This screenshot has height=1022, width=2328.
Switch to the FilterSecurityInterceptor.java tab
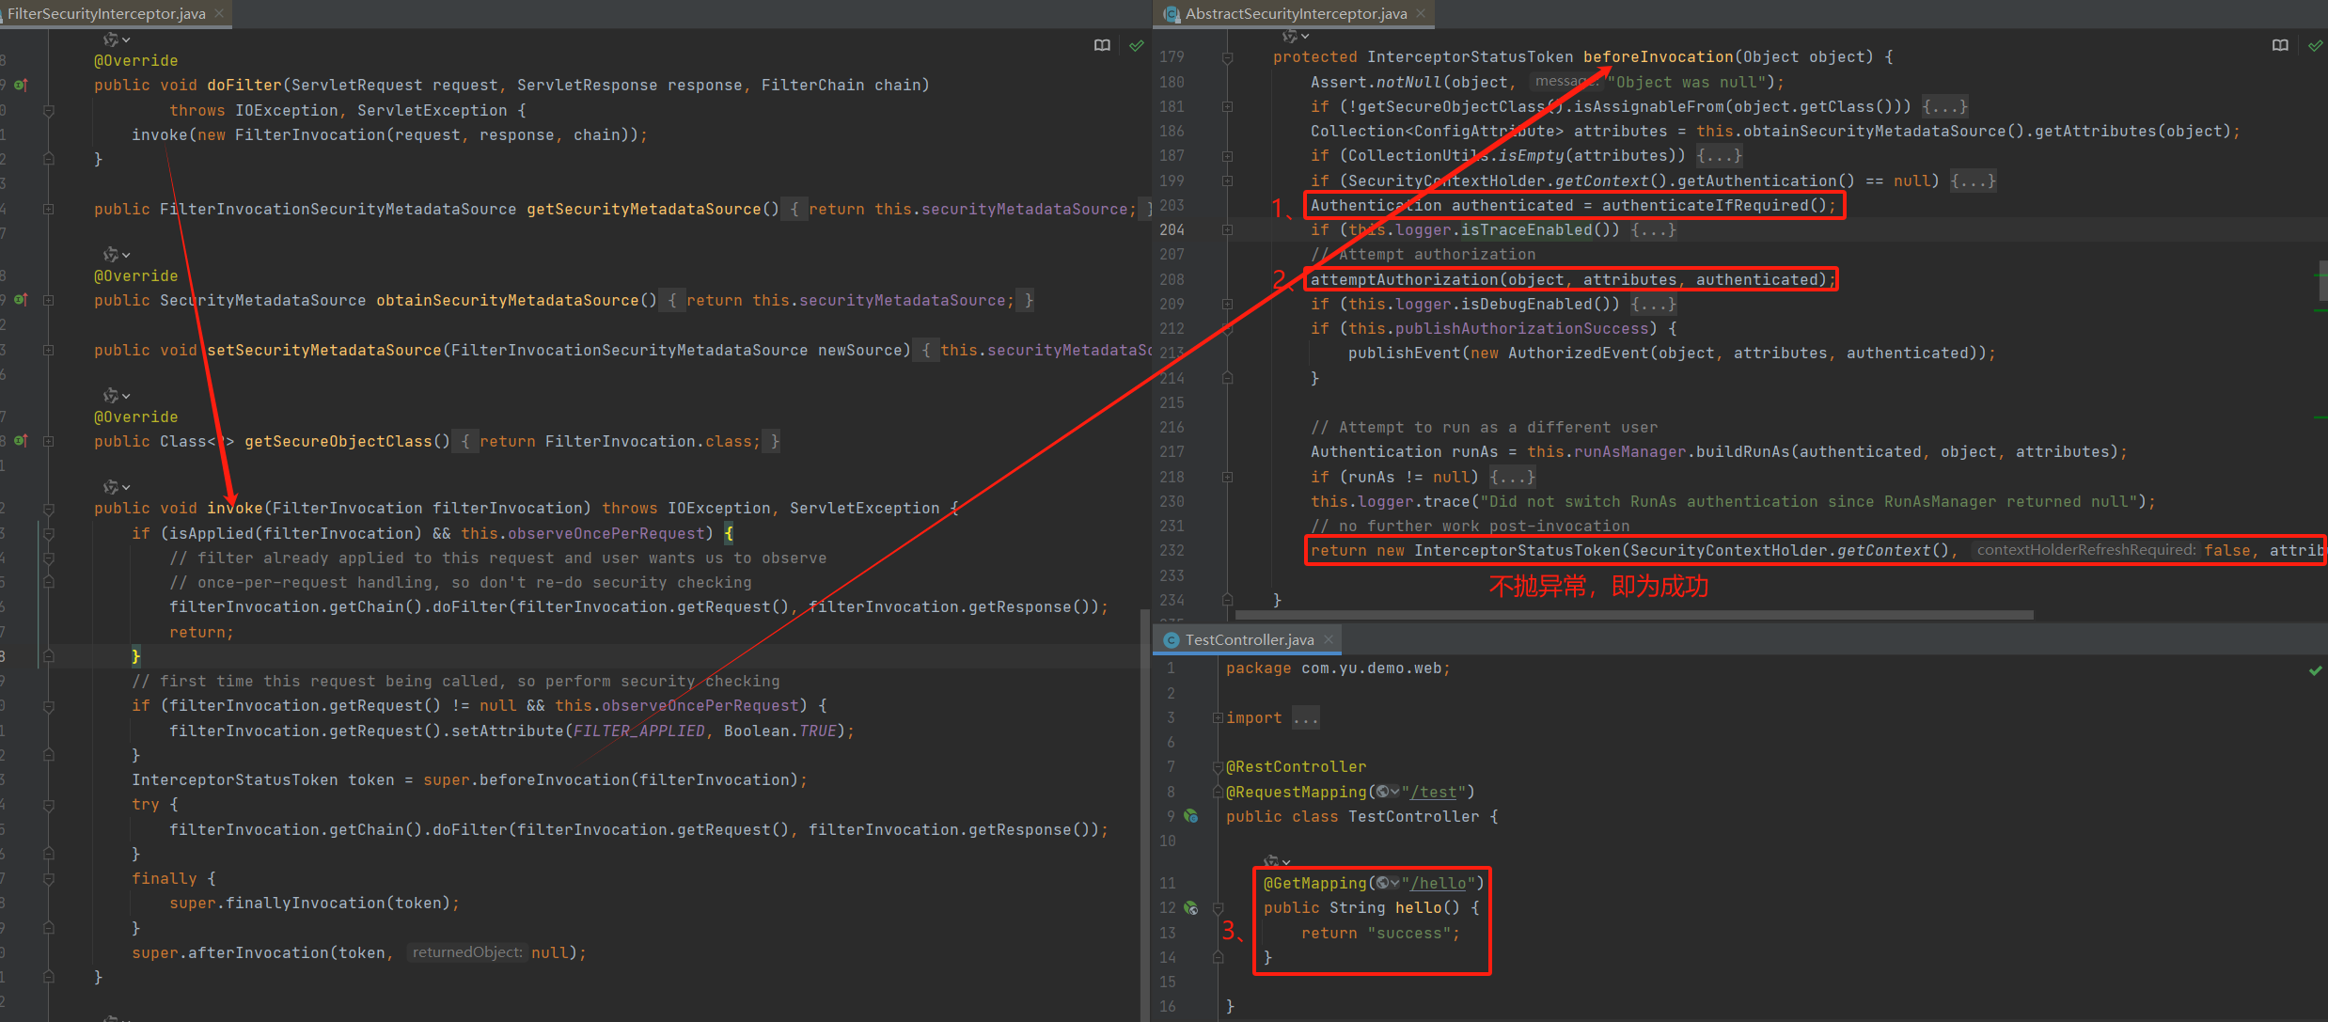(106, 13)
